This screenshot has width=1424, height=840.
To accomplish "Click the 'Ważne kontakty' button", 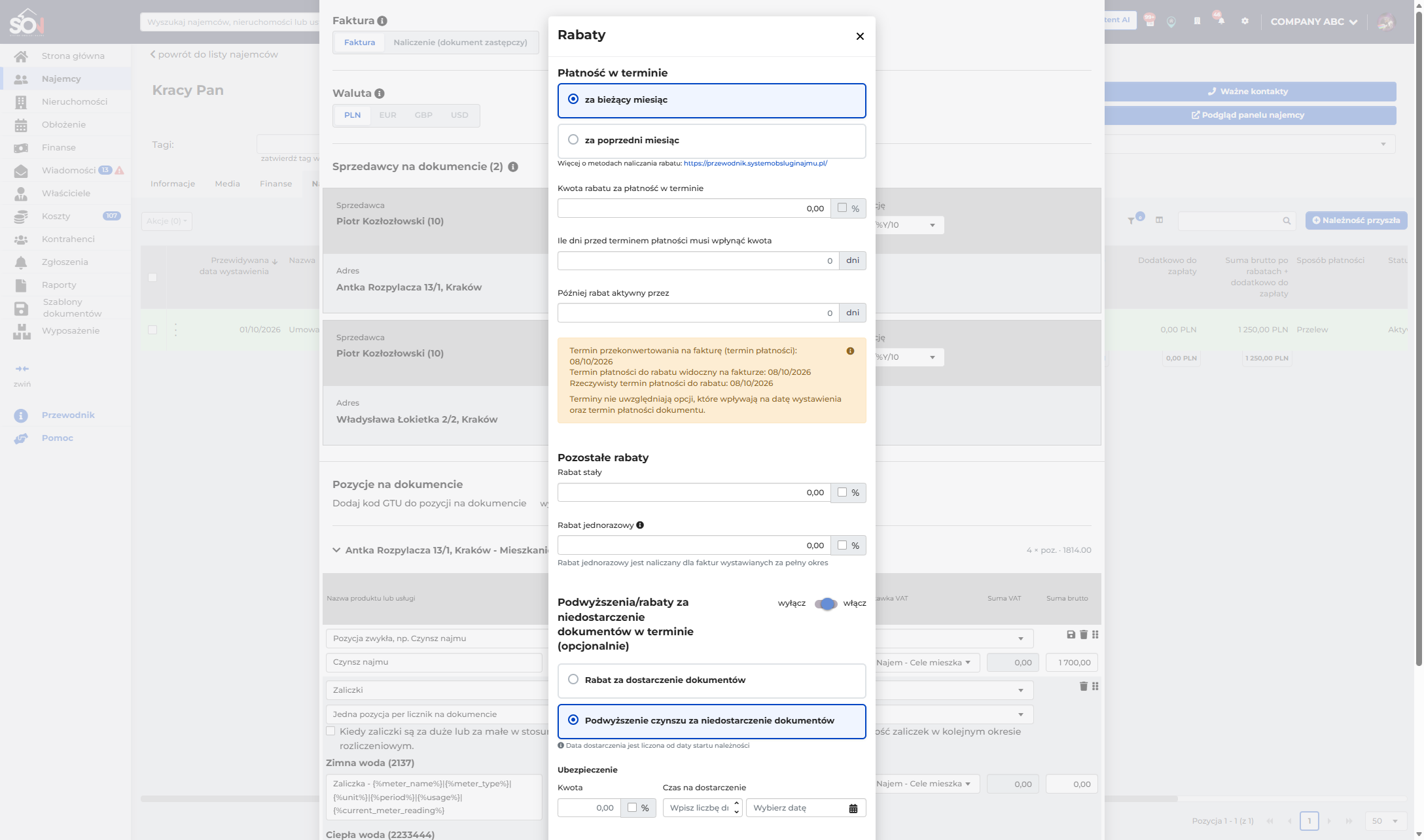I will click(1250, 92).
